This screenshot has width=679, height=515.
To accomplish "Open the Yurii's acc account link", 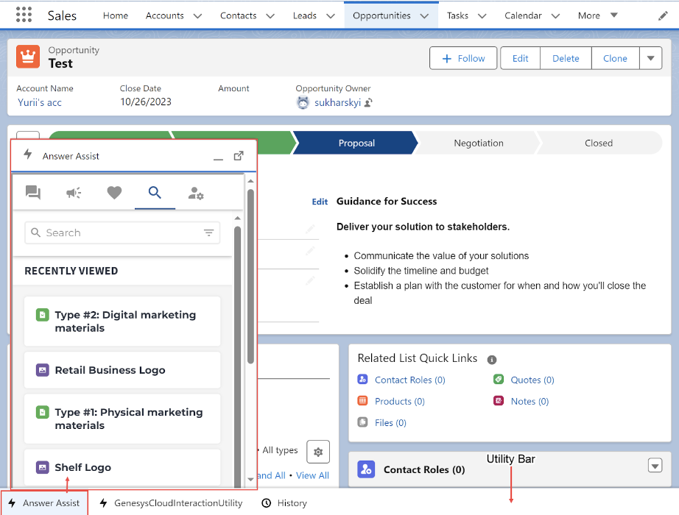I will point(40,102).
